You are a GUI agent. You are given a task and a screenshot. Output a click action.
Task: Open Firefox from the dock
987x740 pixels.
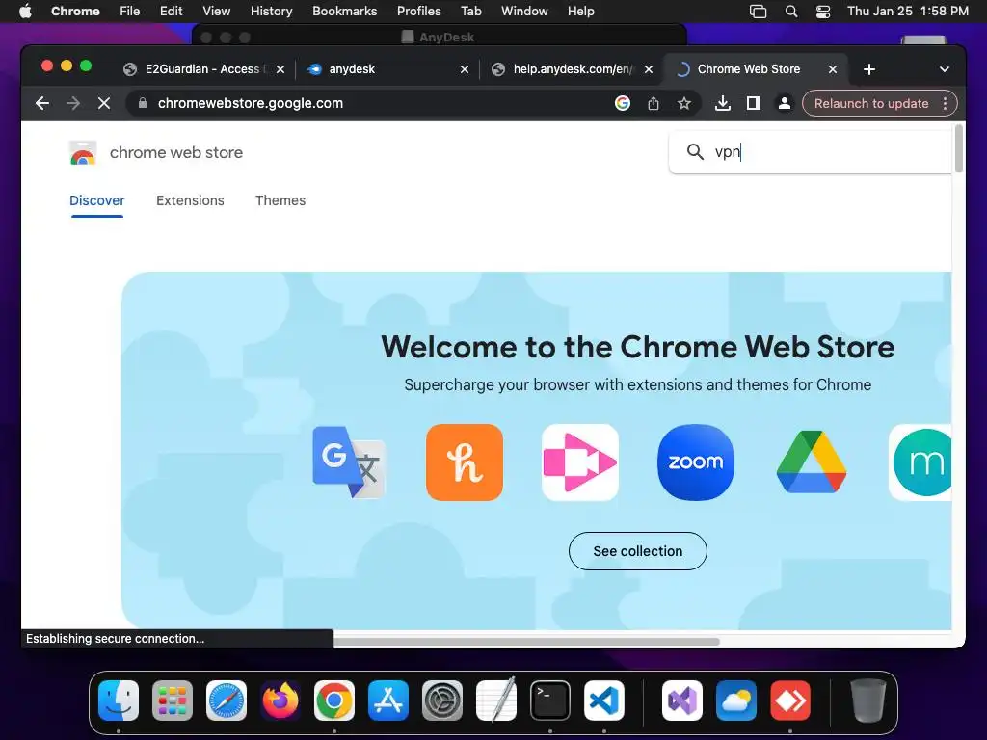280,700
